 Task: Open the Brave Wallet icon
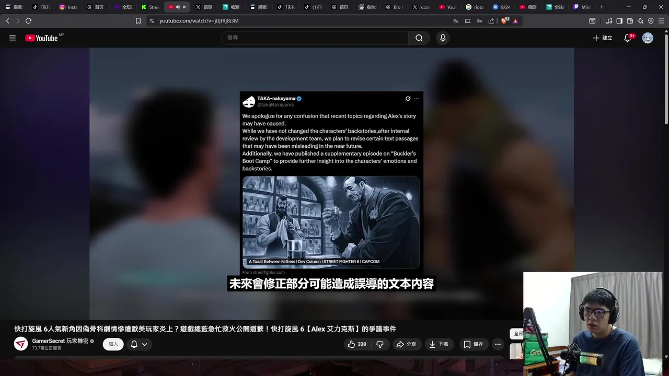[x=630, y=21]
